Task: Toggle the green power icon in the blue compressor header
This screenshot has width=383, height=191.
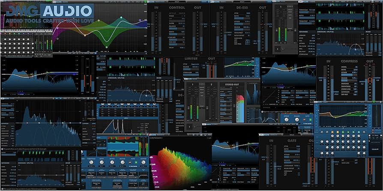Action: [140, 135]
